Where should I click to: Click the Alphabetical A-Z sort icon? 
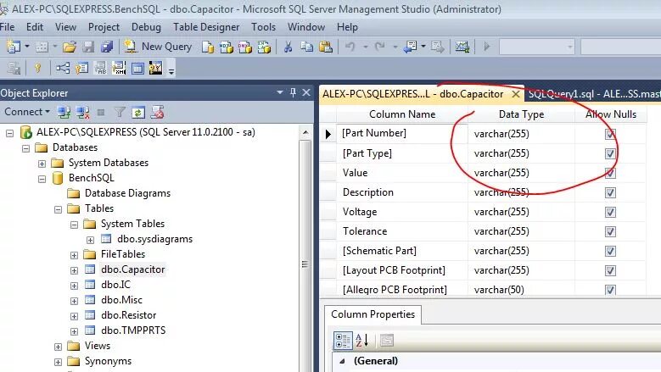(x=362, y=340)
